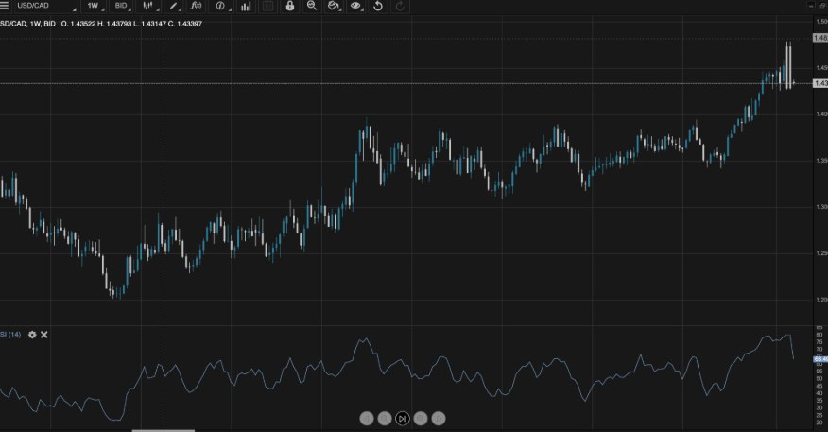Click the bottom-bar shift-chart-right arrow
This screenshot has width=828, height=432.
click(439, 419)
